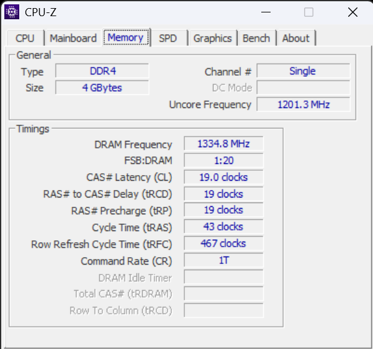Click the FSB:DRAM value 1:20
Screen dimensions: 373x349
click(x=223, y=160)
